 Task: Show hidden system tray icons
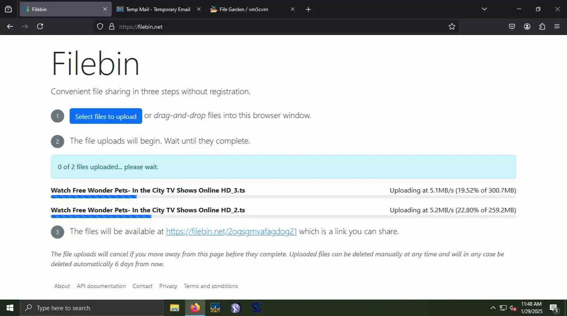pyautogui.click(x=493, y=308)
